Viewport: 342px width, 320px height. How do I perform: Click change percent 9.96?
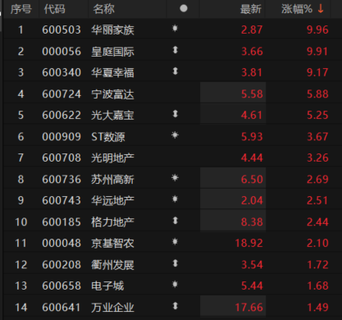[317, 30]
